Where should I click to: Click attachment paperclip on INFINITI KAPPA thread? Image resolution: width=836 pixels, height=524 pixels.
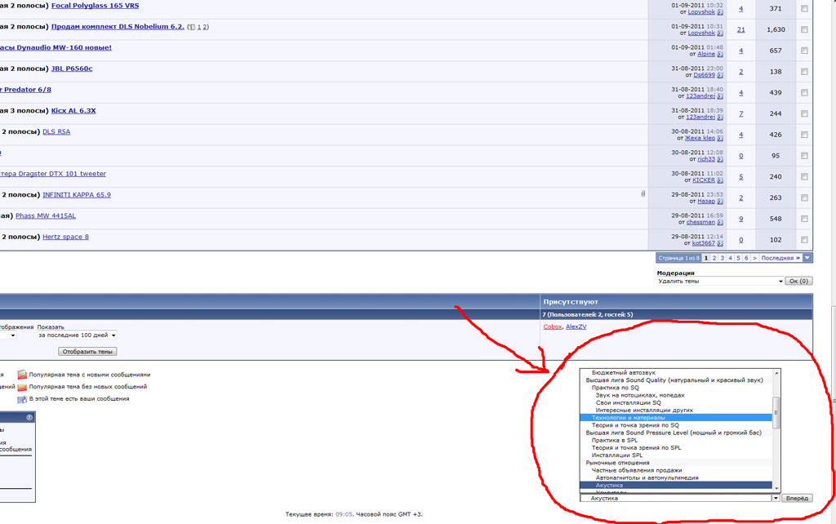pos(643,194)
